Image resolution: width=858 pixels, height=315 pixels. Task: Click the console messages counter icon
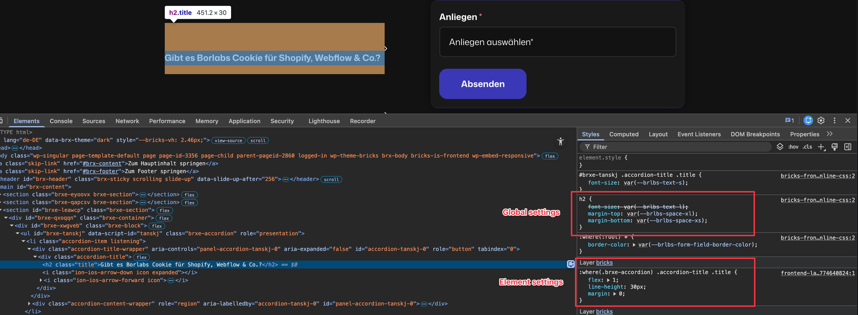click(790, 121)
